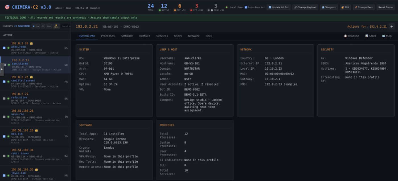Click the 'Windows Defender' AV value
The height and width of the screenshot is (181, 398).
coord(359,58)
